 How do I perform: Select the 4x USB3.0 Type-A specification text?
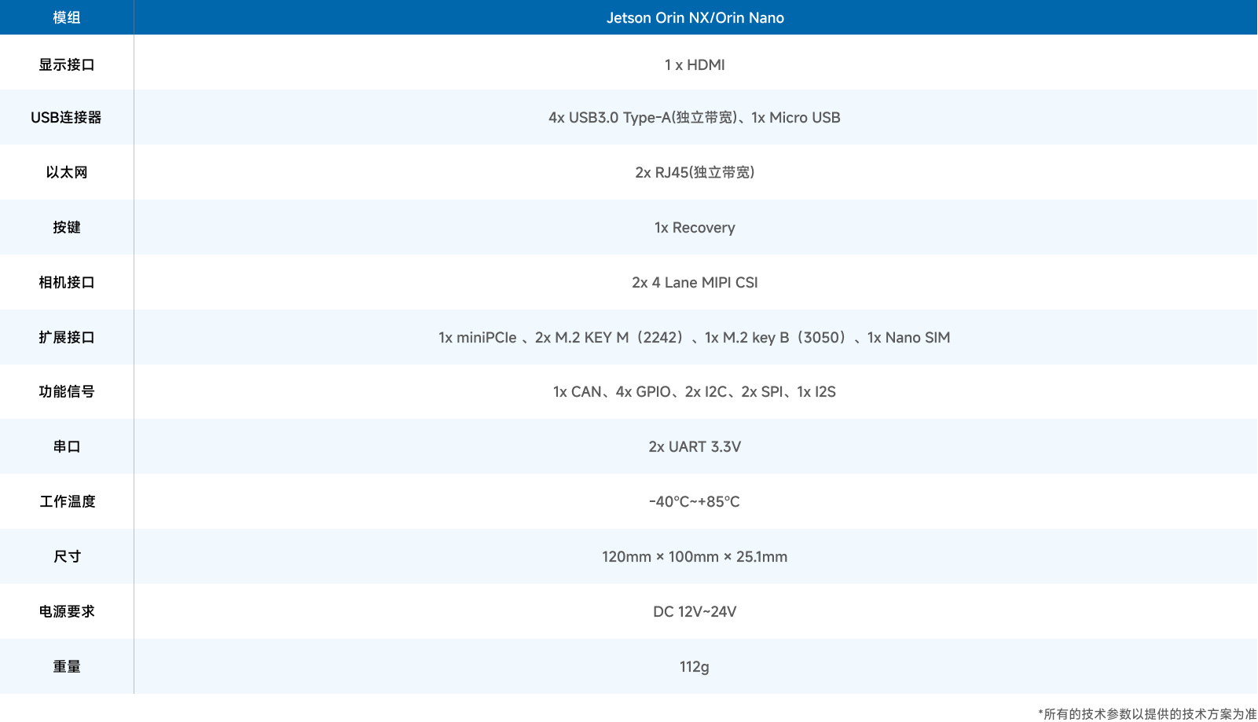pyautogui.click(x=695, y=117)
